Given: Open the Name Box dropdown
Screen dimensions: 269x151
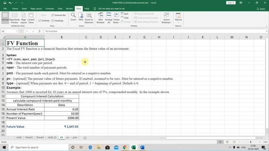Looking at the screenshot, I should [17, 31].
